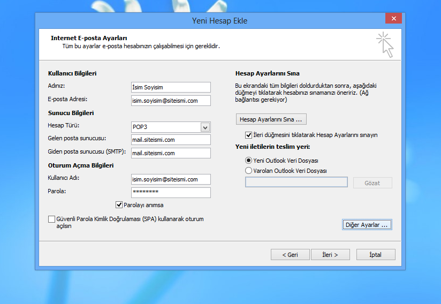Select Varolan Outlook Veri Dosyası option
441x304 pixels.
click(x=248, y=171)
